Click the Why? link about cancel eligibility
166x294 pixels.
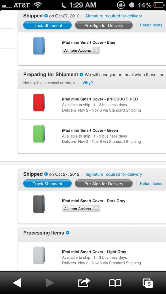[x=88, y=83]
